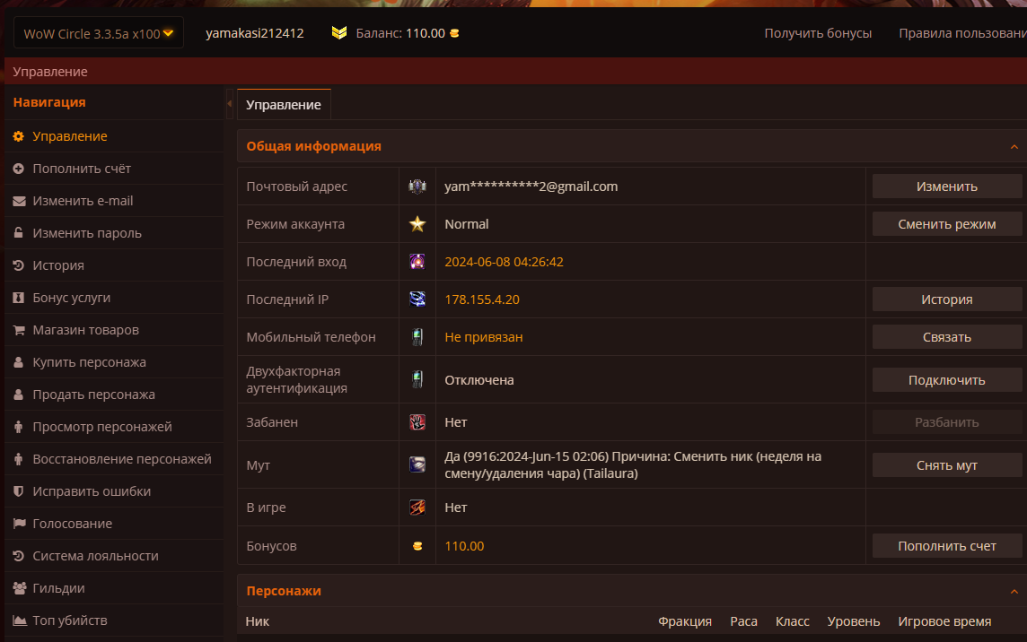Viewport: 1027px width, 642px height.
Task: Click the star icon in Режим аккаунта row
Action: point(417,224)
